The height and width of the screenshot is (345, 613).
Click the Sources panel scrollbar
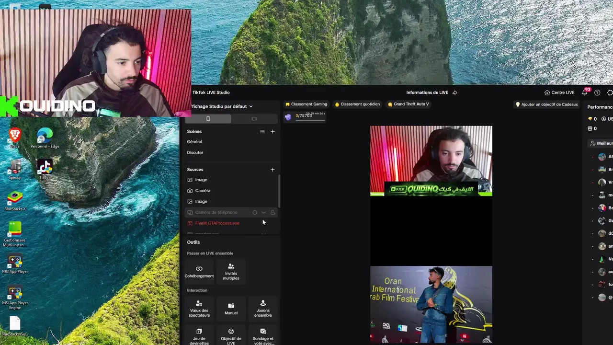279,191
